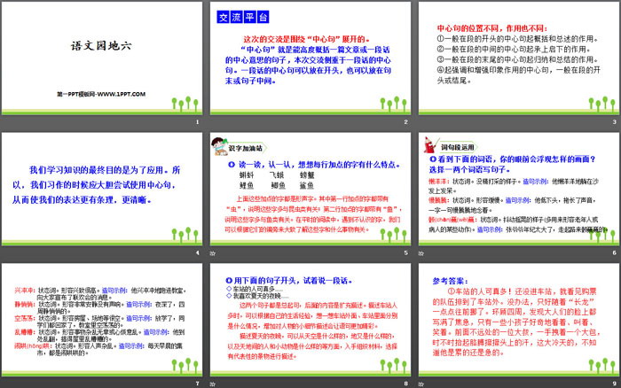621x388 pixels.
Task: Click the cartoon boy icon on slide 5
Action: coord(219,146)
